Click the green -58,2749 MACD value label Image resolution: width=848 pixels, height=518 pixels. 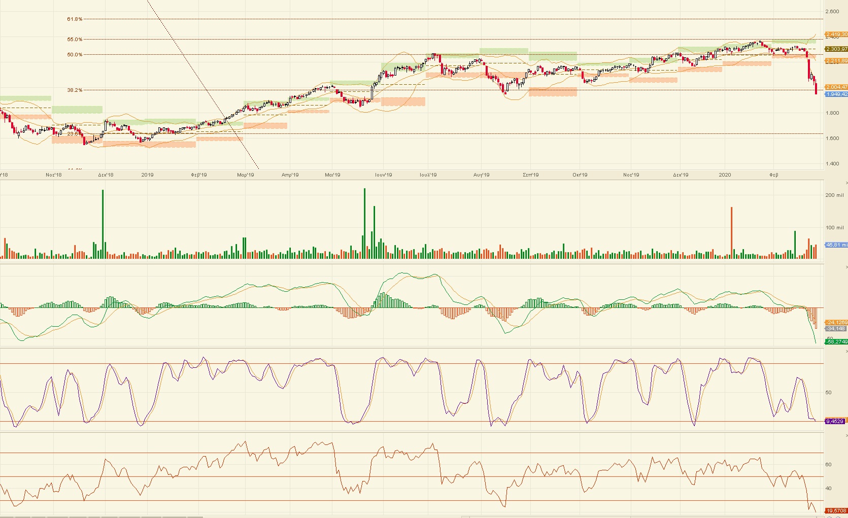tap(836, 342)
